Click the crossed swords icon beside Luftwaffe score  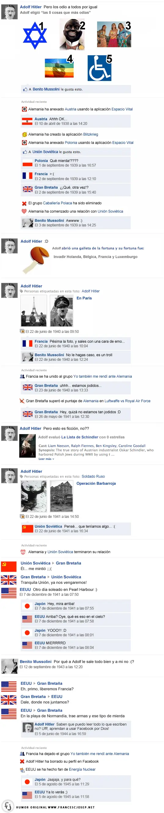pos(22,401)
